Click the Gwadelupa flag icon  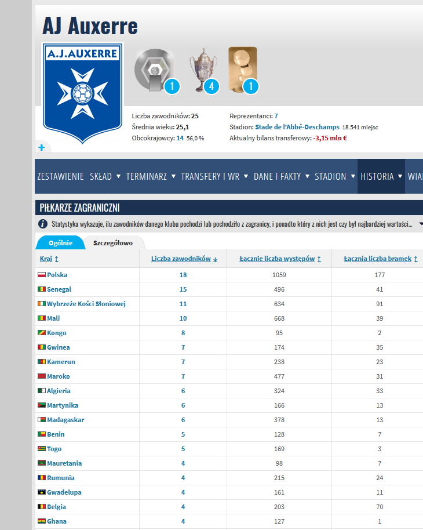pyautogui.click(x=42, y=492)
